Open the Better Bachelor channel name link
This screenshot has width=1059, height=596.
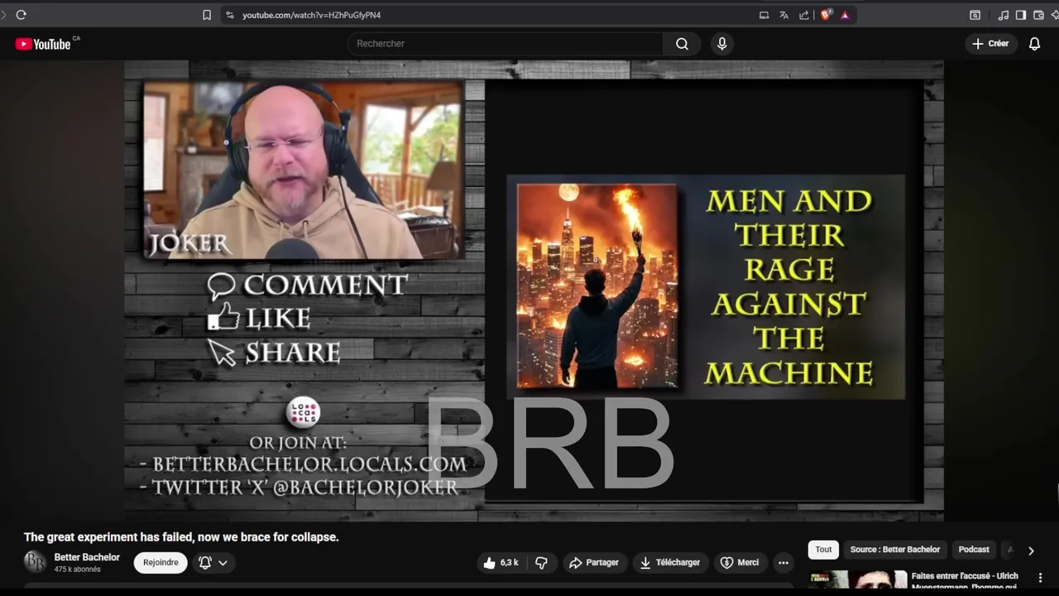(x=87, y=557)
